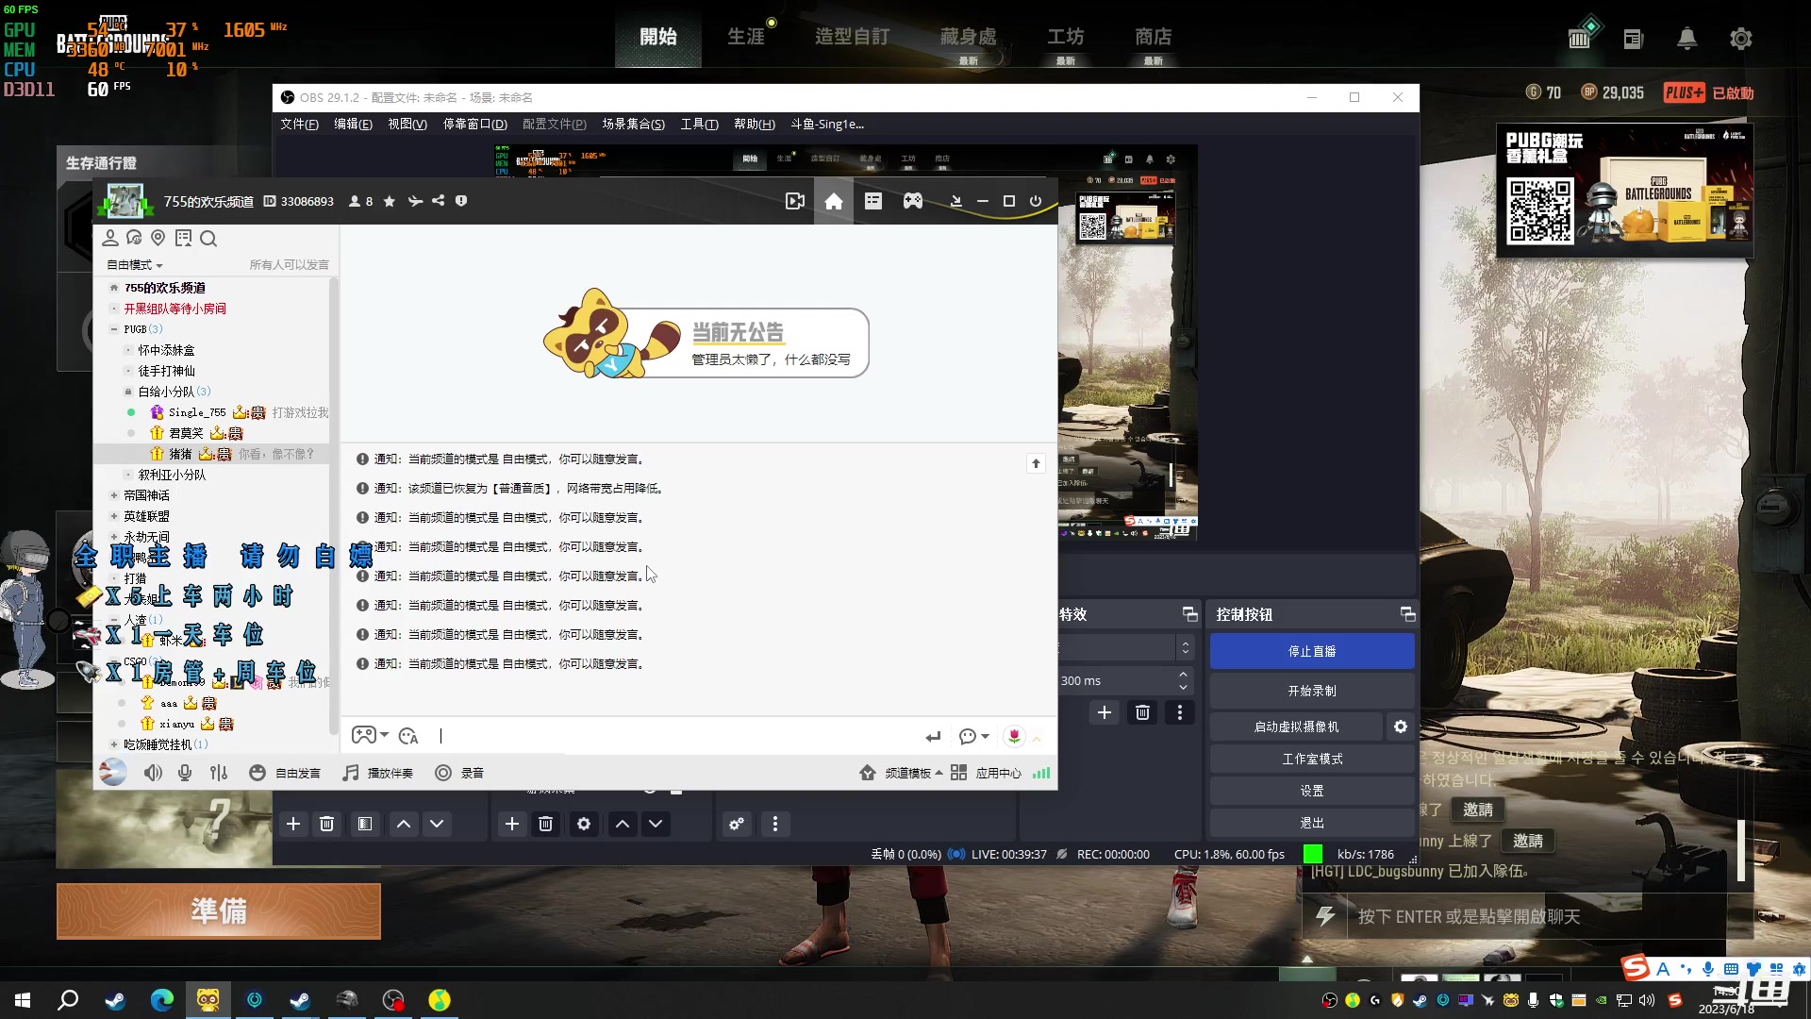Open the PUBG notifications bell
The width and height of the screenshot is (1811, 1019).
pyautogui.click(x=1687, y=39)
